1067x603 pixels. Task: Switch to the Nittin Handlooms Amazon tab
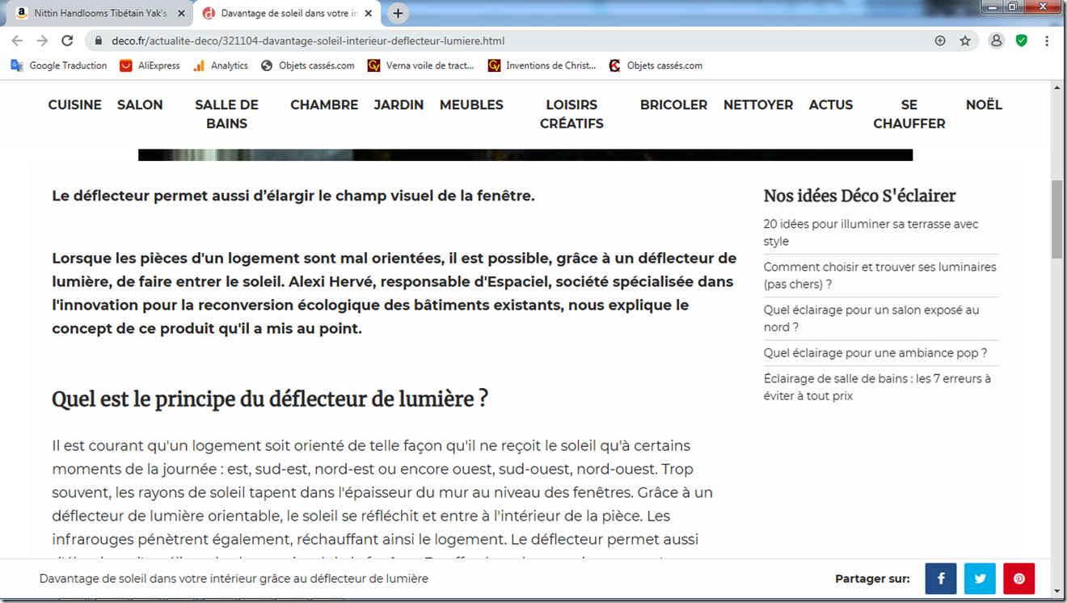point(99,14)
